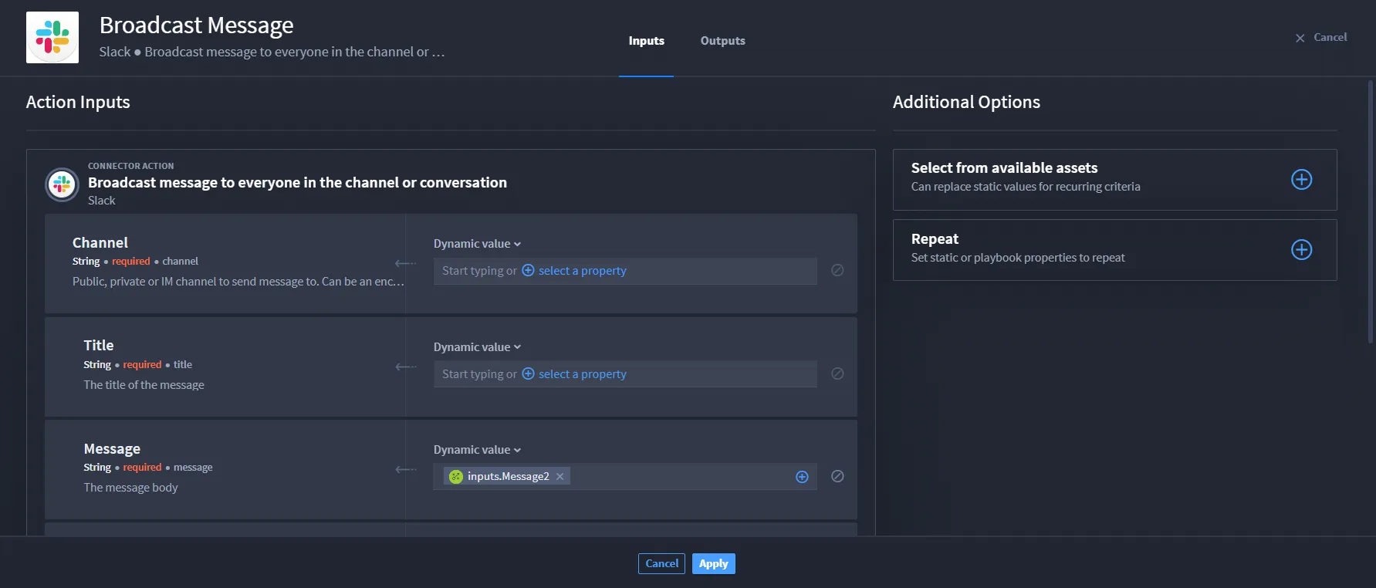Click the header subtitle starting with Slack
The width and height of the screenshot is (1376, 588).
(x=272, y=52)
